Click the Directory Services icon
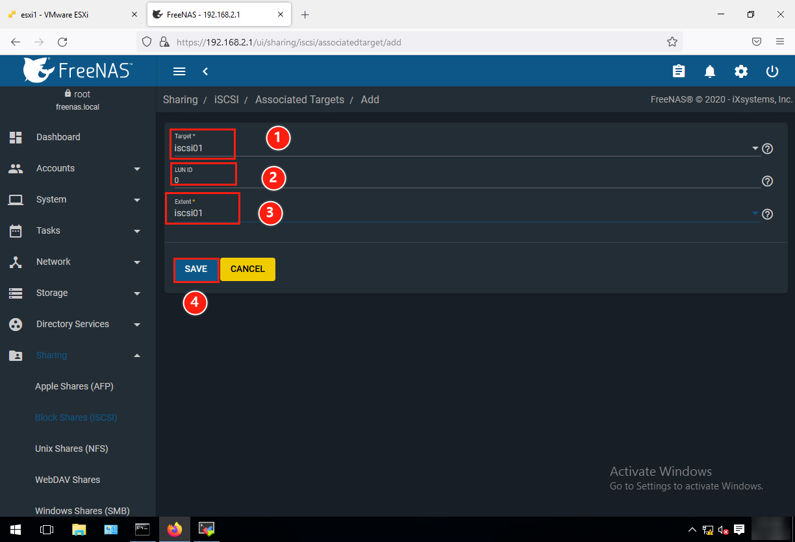Image resolution: width=795 pixels, height=542 pixels. pos(16,324)
